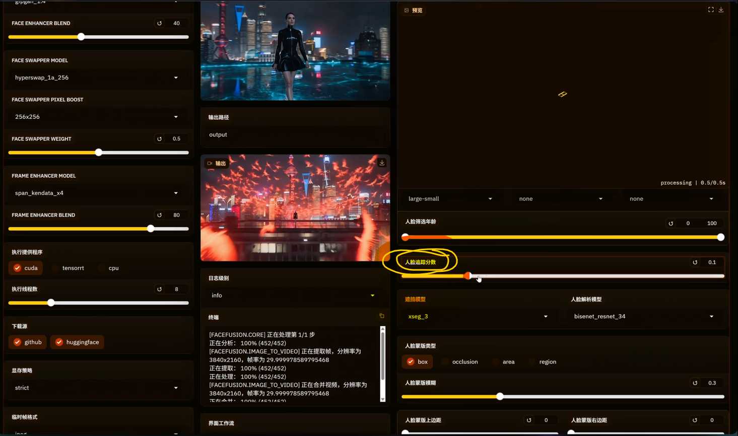738x436 pixels.
Task: Download the output video
Action: click(x=382, y=163)
